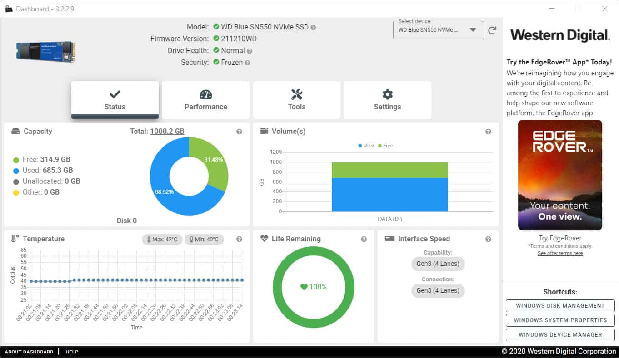Click the Free: 314.9 GB legend entry

42,160
